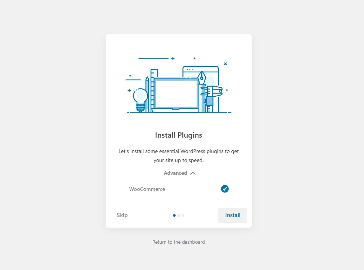Return to the dashboard
The height and width of the screenshot is (270, 364).
pos(178,242)
